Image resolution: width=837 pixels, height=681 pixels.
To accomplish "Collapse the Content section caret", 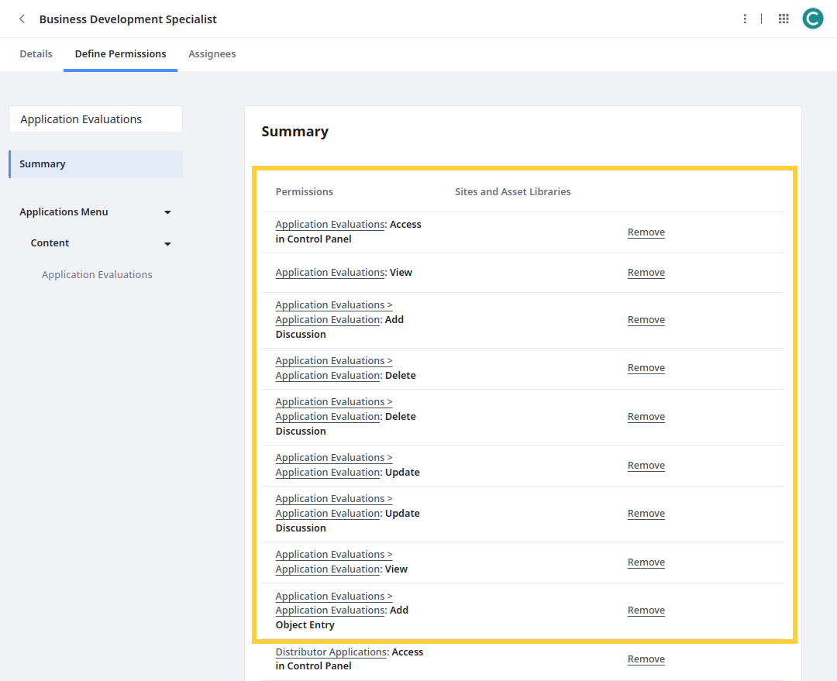I will click(167, 244).
